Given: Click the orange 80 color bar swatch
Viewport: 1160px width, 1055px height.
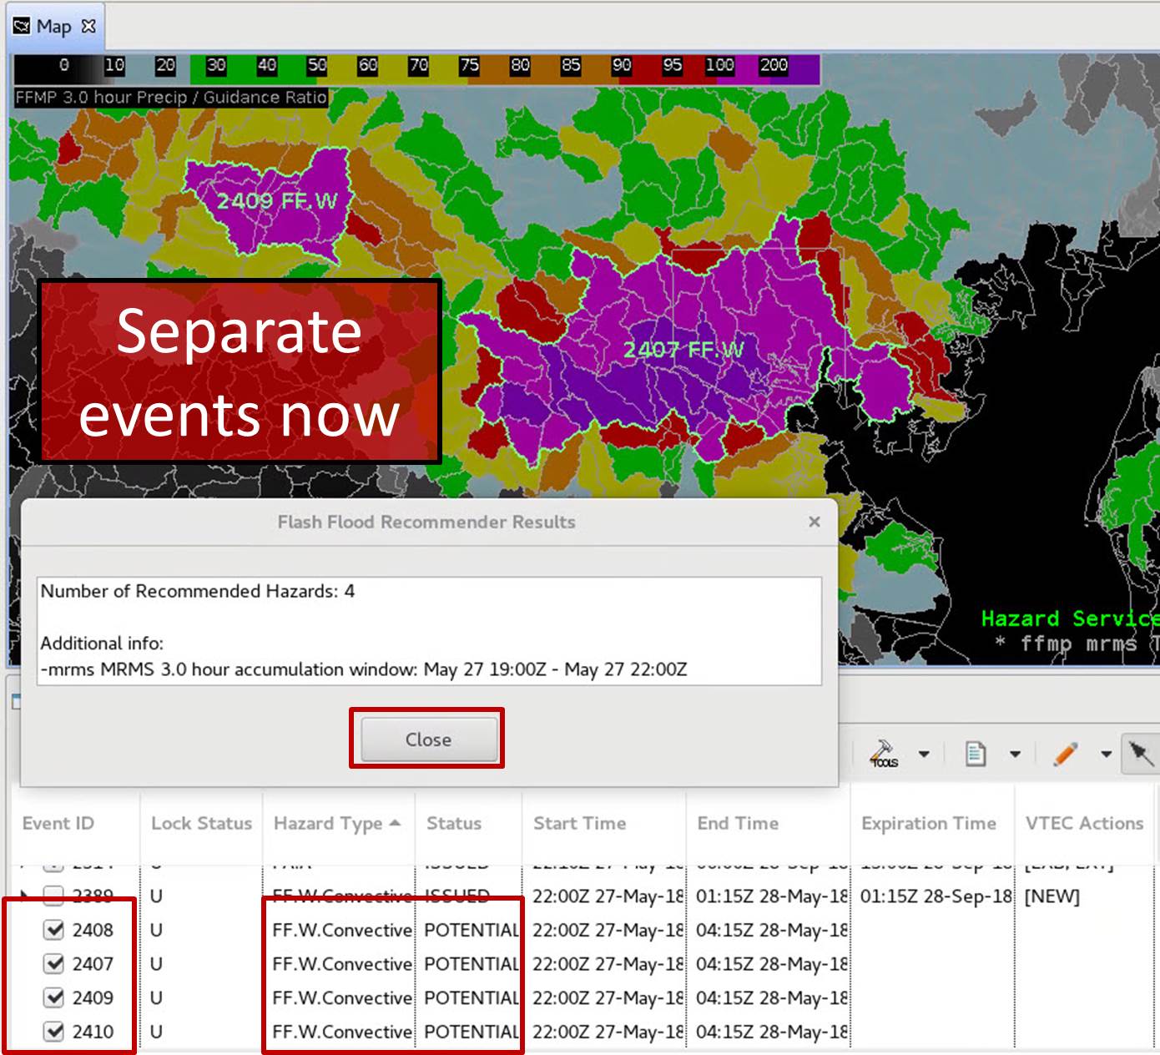Looking at the screenshot, I should (x=520, y=66).
